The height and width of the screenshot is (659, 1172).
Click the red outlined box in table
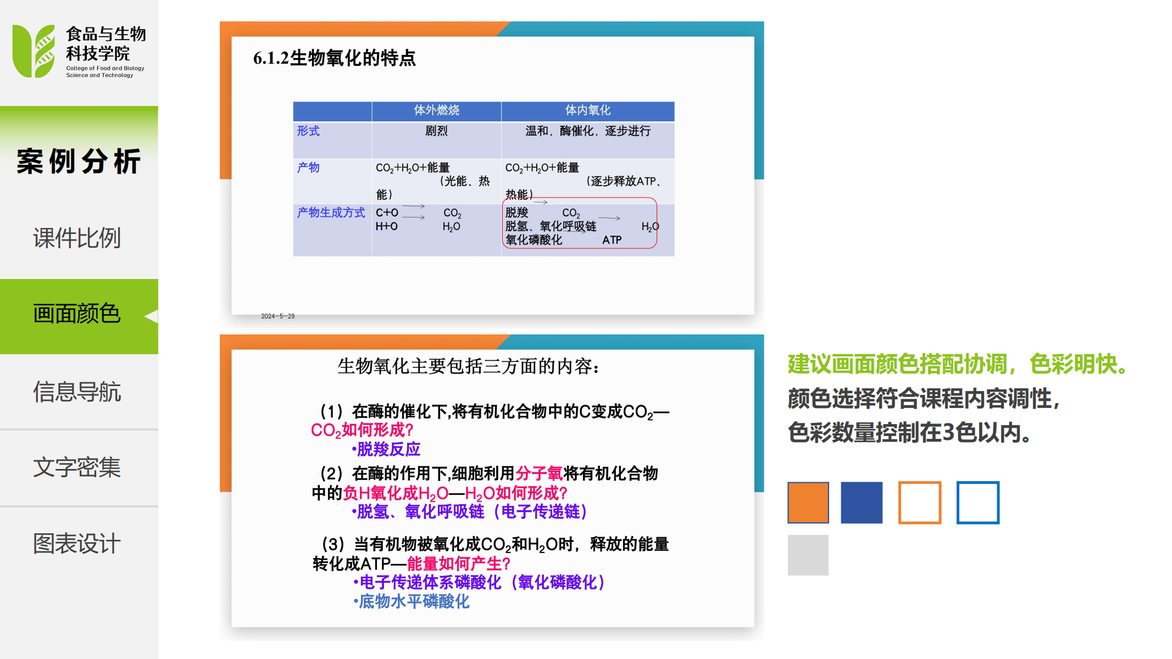[x=579, y=224]
